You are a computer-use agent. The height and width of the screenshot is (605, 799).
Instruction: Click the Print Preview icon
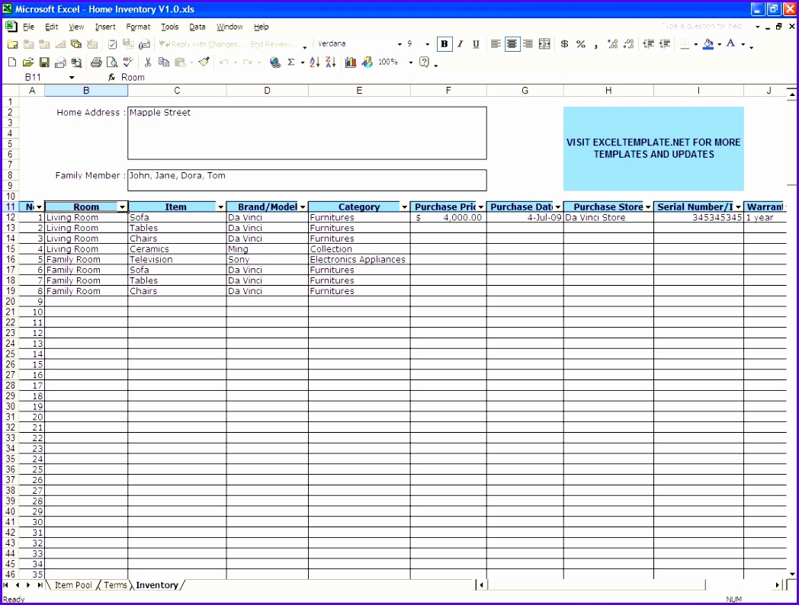pos(111,62)
